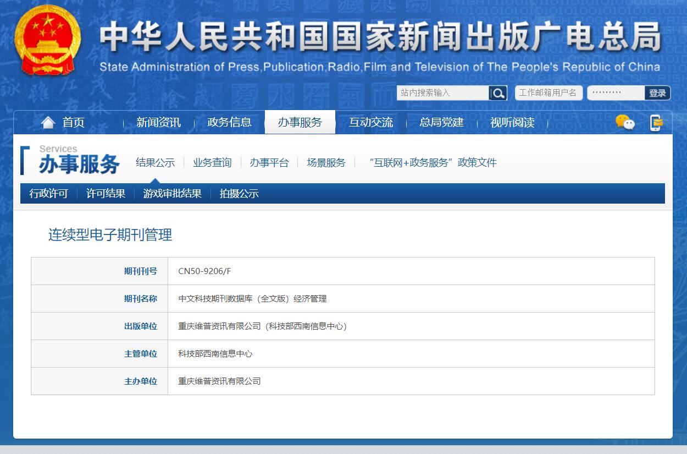This screenshot has height=454, width=687.
Task: Select the 办事服务 navigation tab
Action: (300, 122)
